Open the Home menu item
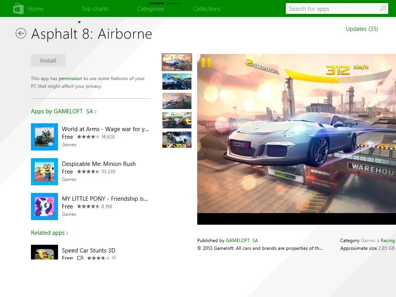 36,9
